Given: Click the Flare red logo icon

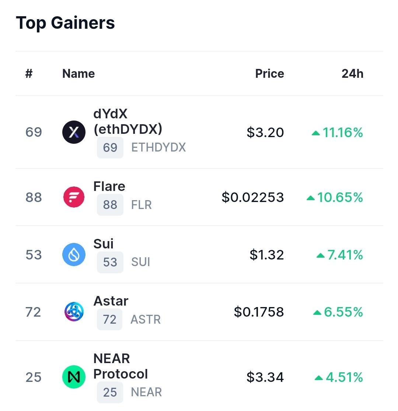Looking at the screenshot, I should tap(74, 197).
